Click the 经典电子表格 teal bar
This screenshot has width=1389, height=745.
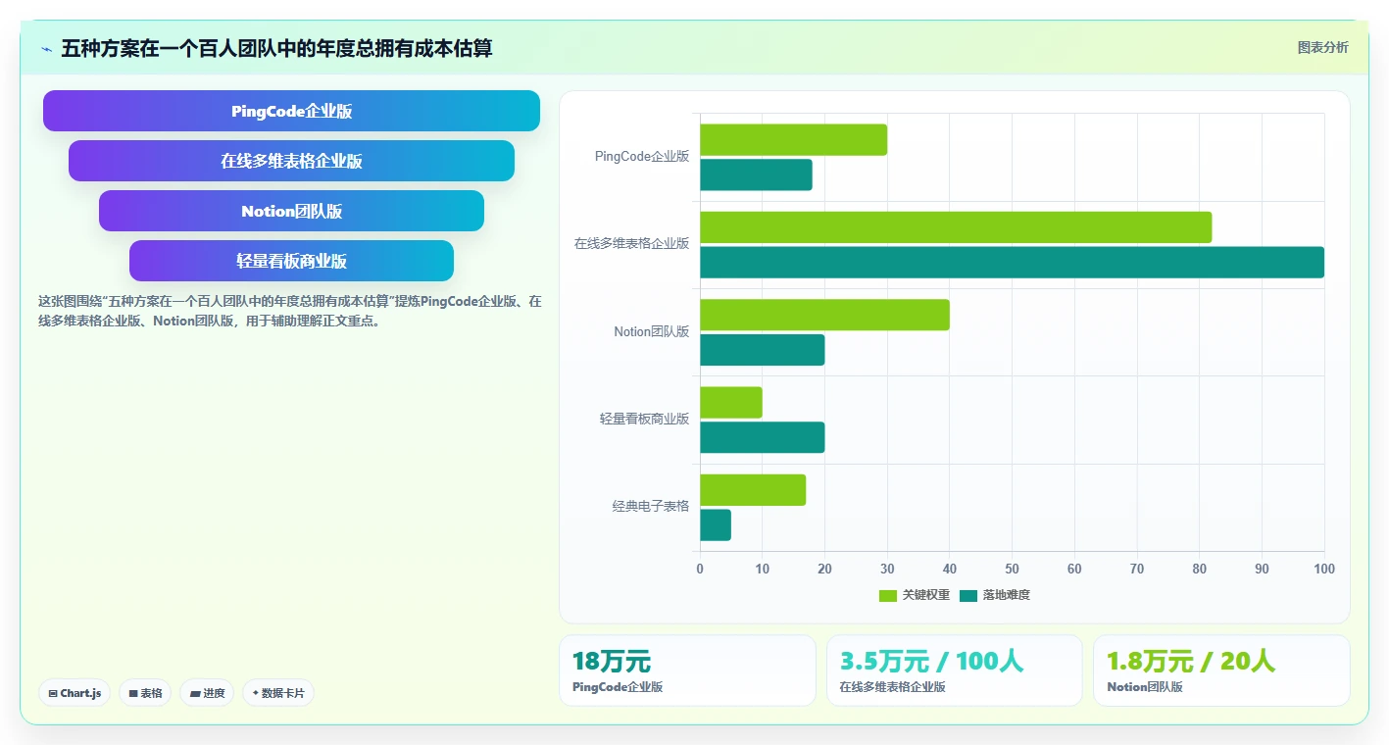coord(716,524)
